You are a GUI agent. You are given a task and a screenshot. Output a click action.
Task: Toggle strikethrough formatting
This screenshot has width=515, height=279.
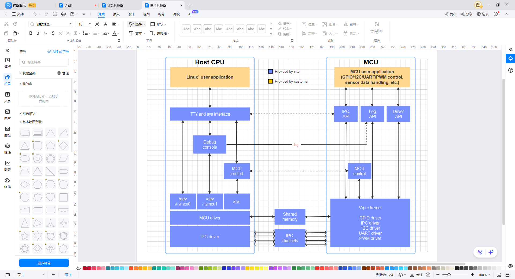tap(53, 33)
